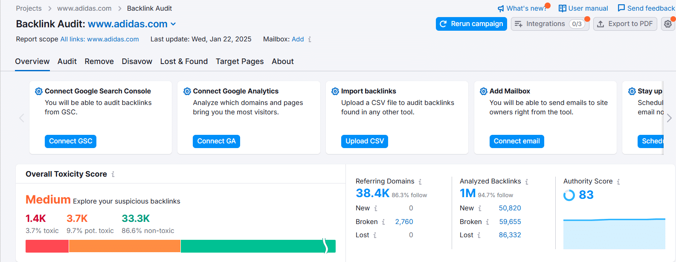Open the Integrations 0/3 button

click(x=550, y=24)
